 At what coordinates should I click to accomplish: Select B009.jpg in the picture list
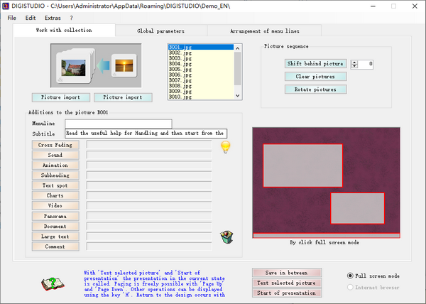201,92
